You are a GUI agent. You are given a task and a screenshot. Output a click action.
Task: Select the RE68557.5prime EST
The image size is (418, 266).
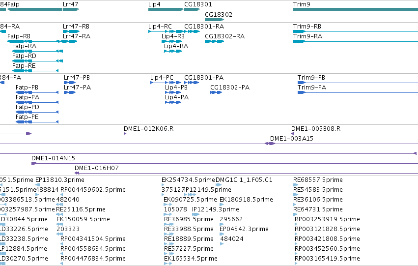click(296, 185)
